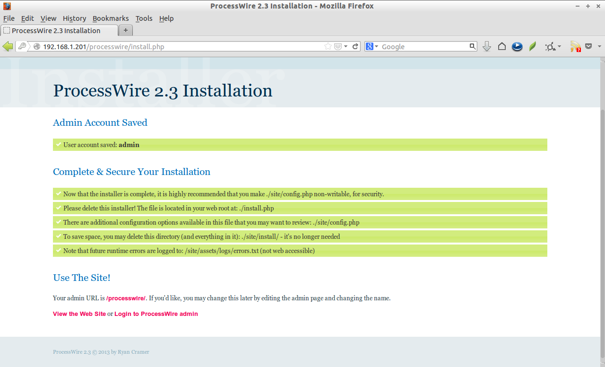Click the gear-like network toolbar icon
This screenshot has height=367, width=605.
550,46
